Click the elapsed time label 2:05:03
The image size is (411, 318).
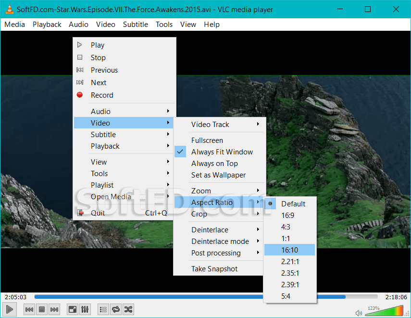tap(15, 297)
